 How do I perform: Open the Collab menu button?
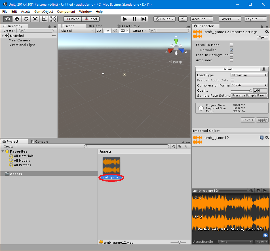(164, 19)
